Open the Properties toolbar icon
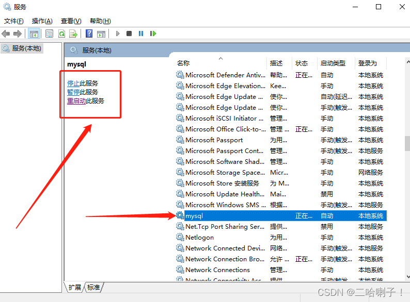Viewport: 410px width, 302px height. click(49, 33)
